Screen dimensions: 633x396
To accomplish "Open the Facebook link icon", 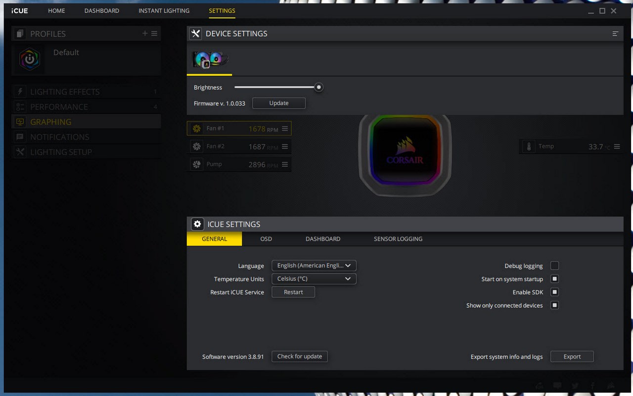I will [593, 386].
